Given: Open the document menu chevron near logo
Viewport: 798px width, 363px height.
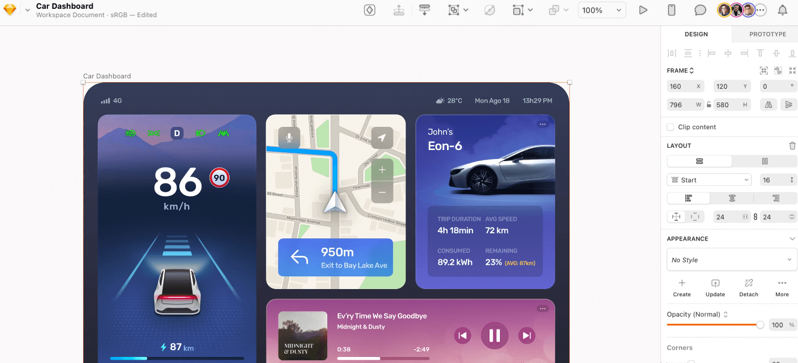Looking at the screenshot, I should click(28, 10).
